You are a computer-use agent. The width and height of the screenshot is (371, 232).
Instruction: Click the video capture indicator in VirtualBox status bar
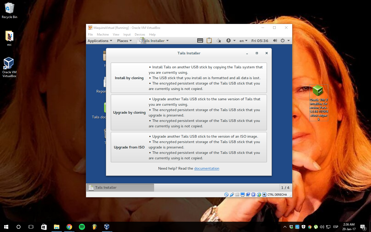(x=248, y=195)
